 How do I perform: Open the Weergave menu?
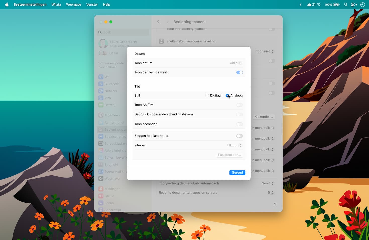[x=73, y=5]
